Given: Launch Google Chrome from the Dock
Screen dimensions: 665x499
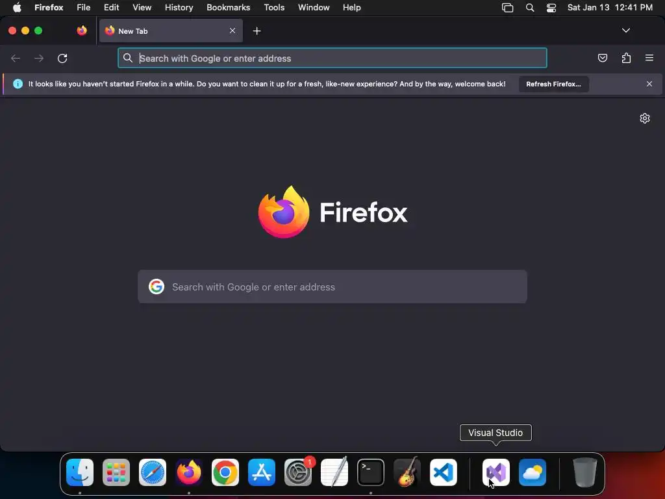Looking at the screenshot, I should click(x=225, y=472).
